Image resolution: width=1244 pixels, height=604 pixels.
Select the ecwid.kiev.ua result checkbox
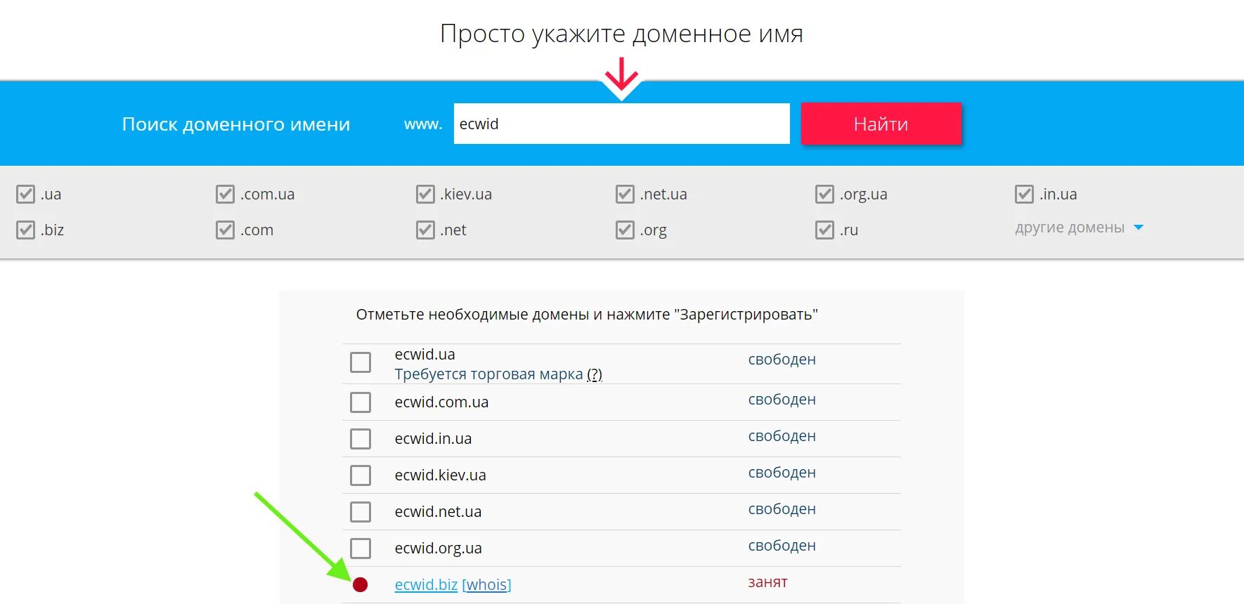pyautogui.click(x=361, y=475)
